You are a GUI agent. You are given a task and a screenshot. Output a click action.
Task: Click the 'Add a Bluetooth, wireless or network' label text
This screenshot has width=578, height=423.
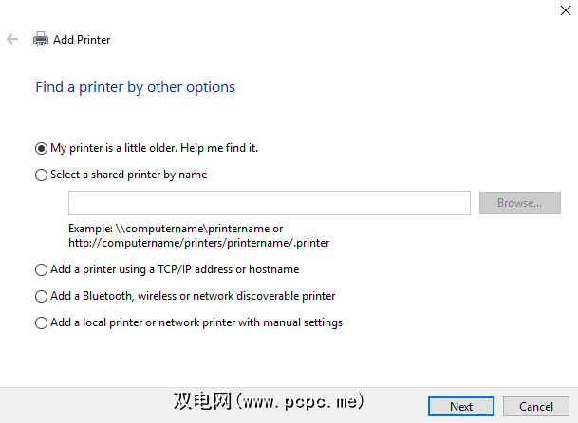[x=193, y=296]
